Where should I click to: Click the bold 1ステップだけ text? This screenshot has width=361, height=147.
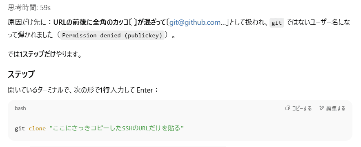pyautogui.click(x=38, y=55)
